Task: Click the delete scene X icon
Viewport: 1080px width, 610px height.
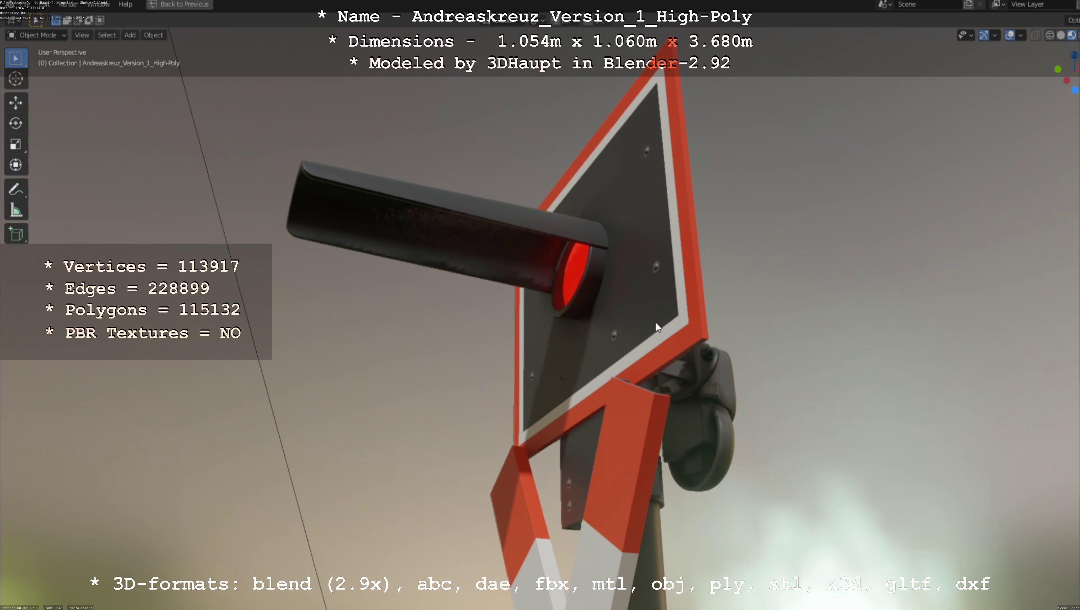Action: click(980, 4)
